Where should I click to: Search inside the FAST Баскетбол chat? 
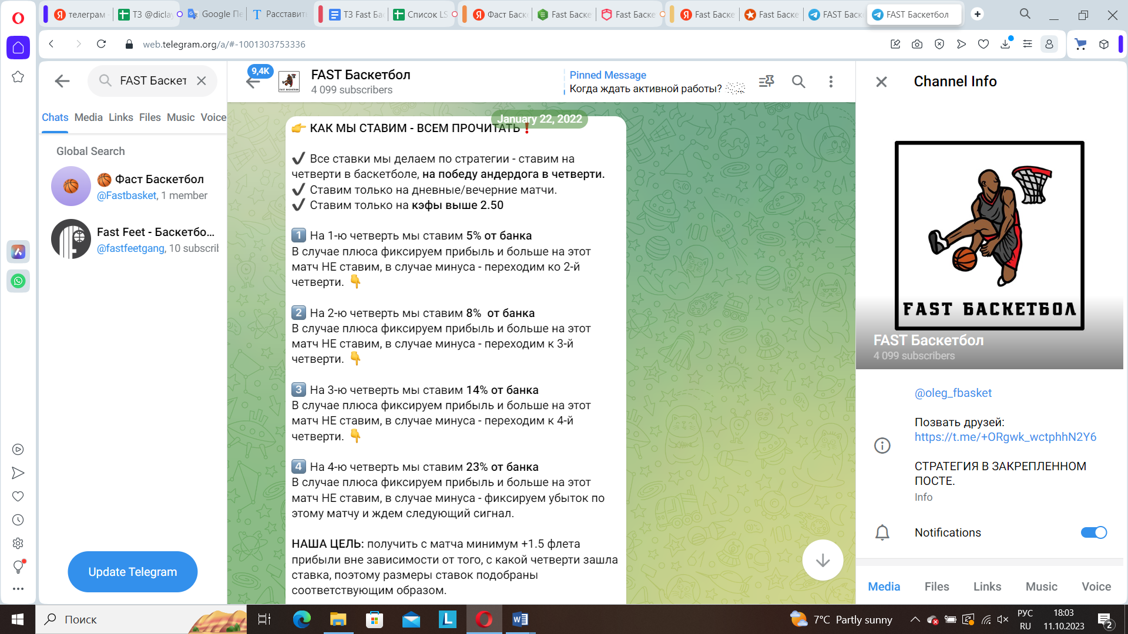click(x=798, y=82)
